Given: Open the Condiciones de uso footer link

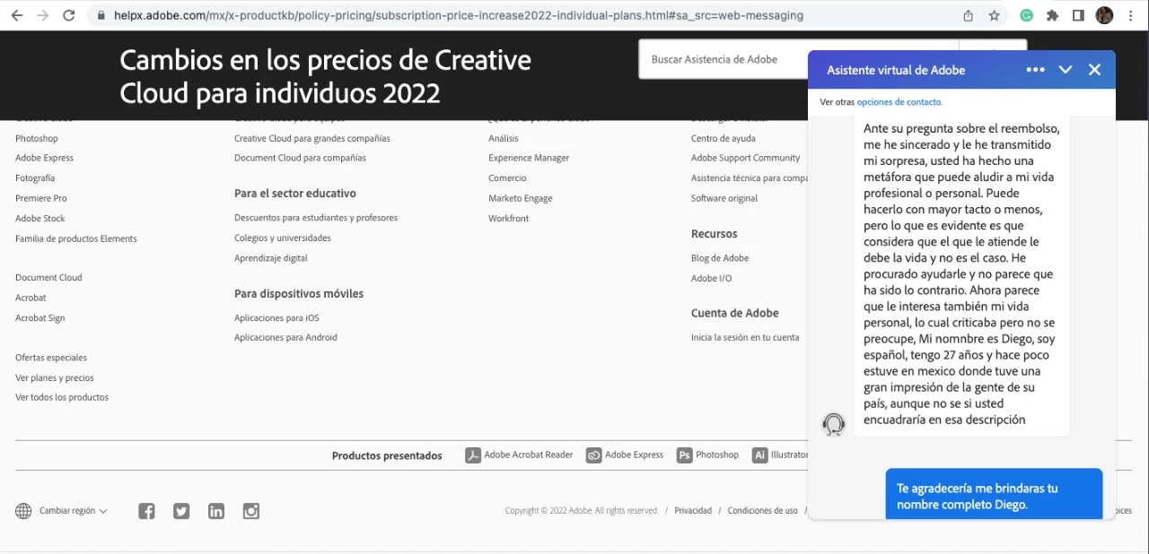Looking at the screenshot, I should (x=763, y=511).
